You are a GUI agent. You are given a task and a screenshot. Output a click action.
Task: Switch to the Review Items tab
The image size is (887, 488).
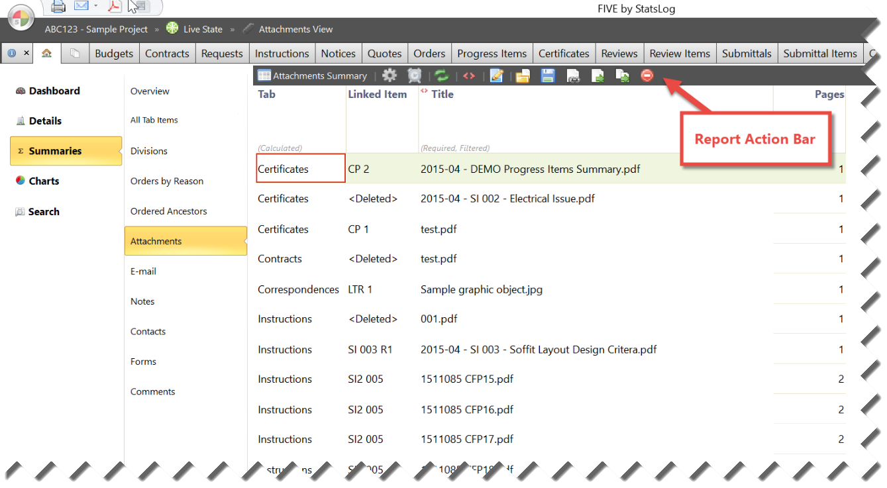(x=680, y=54)
